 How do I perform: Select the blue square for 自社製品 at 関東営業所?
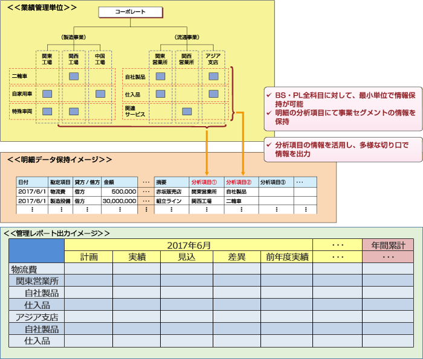[x=160, y=77]
